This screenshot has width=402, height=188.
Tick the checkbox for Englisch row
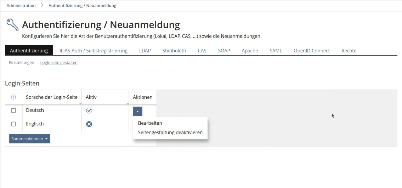[13, 124]
